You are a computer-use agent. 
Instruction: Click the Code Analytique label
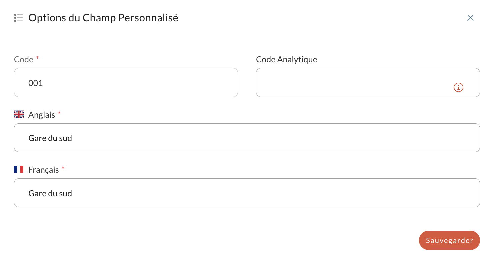[x=287, y=59]
